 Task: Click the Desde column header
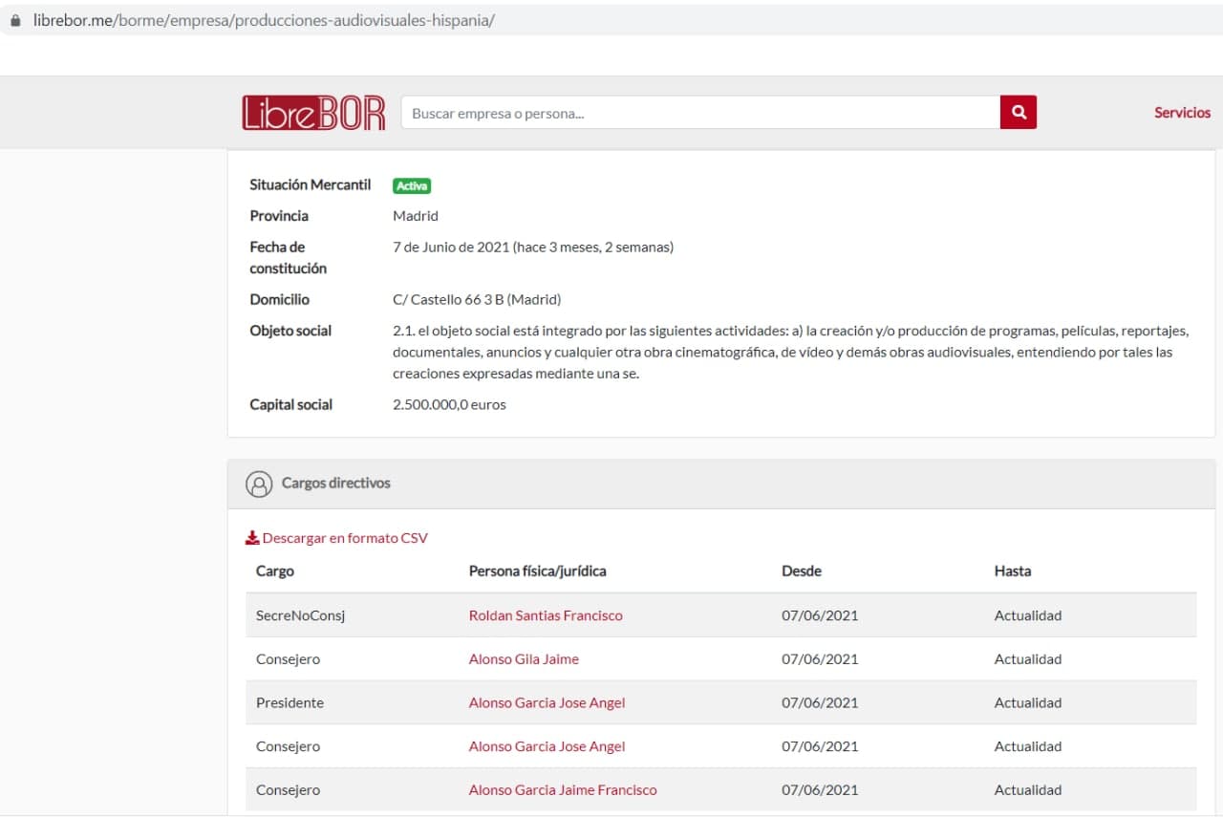[801, 571]
